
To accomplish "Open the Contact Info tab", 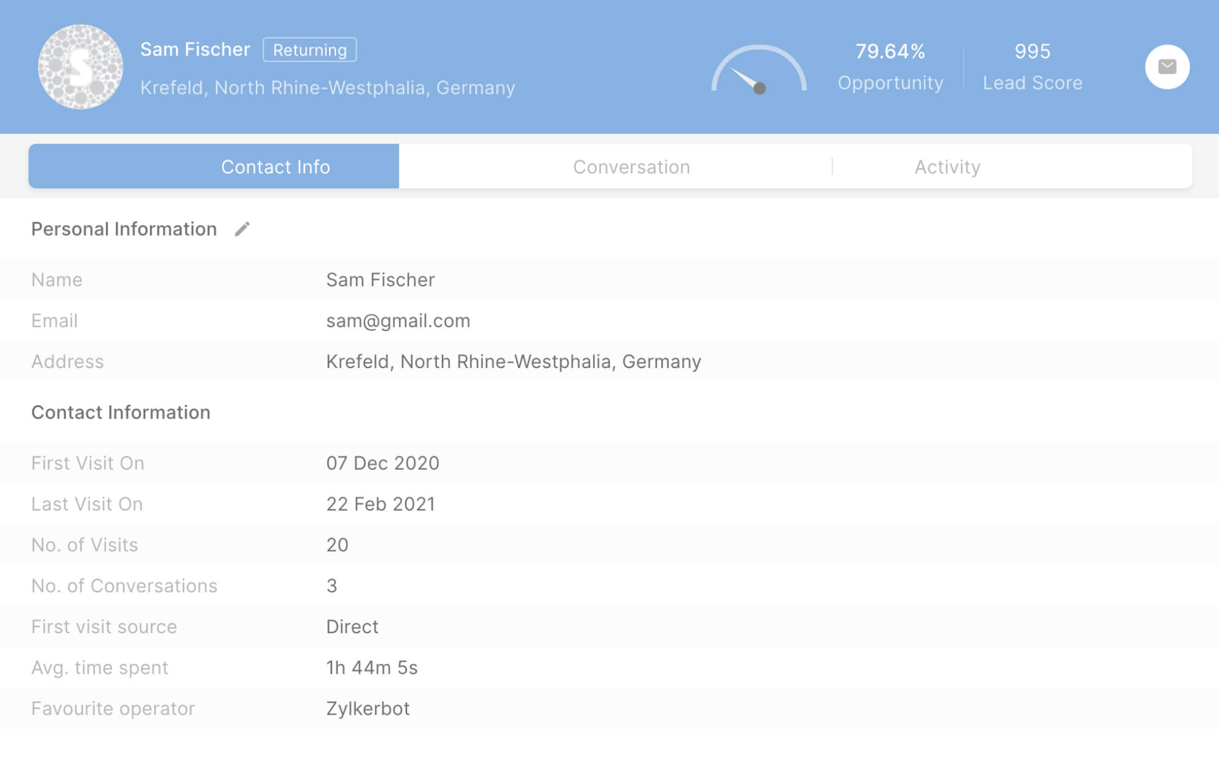I will tap(275, 166).
